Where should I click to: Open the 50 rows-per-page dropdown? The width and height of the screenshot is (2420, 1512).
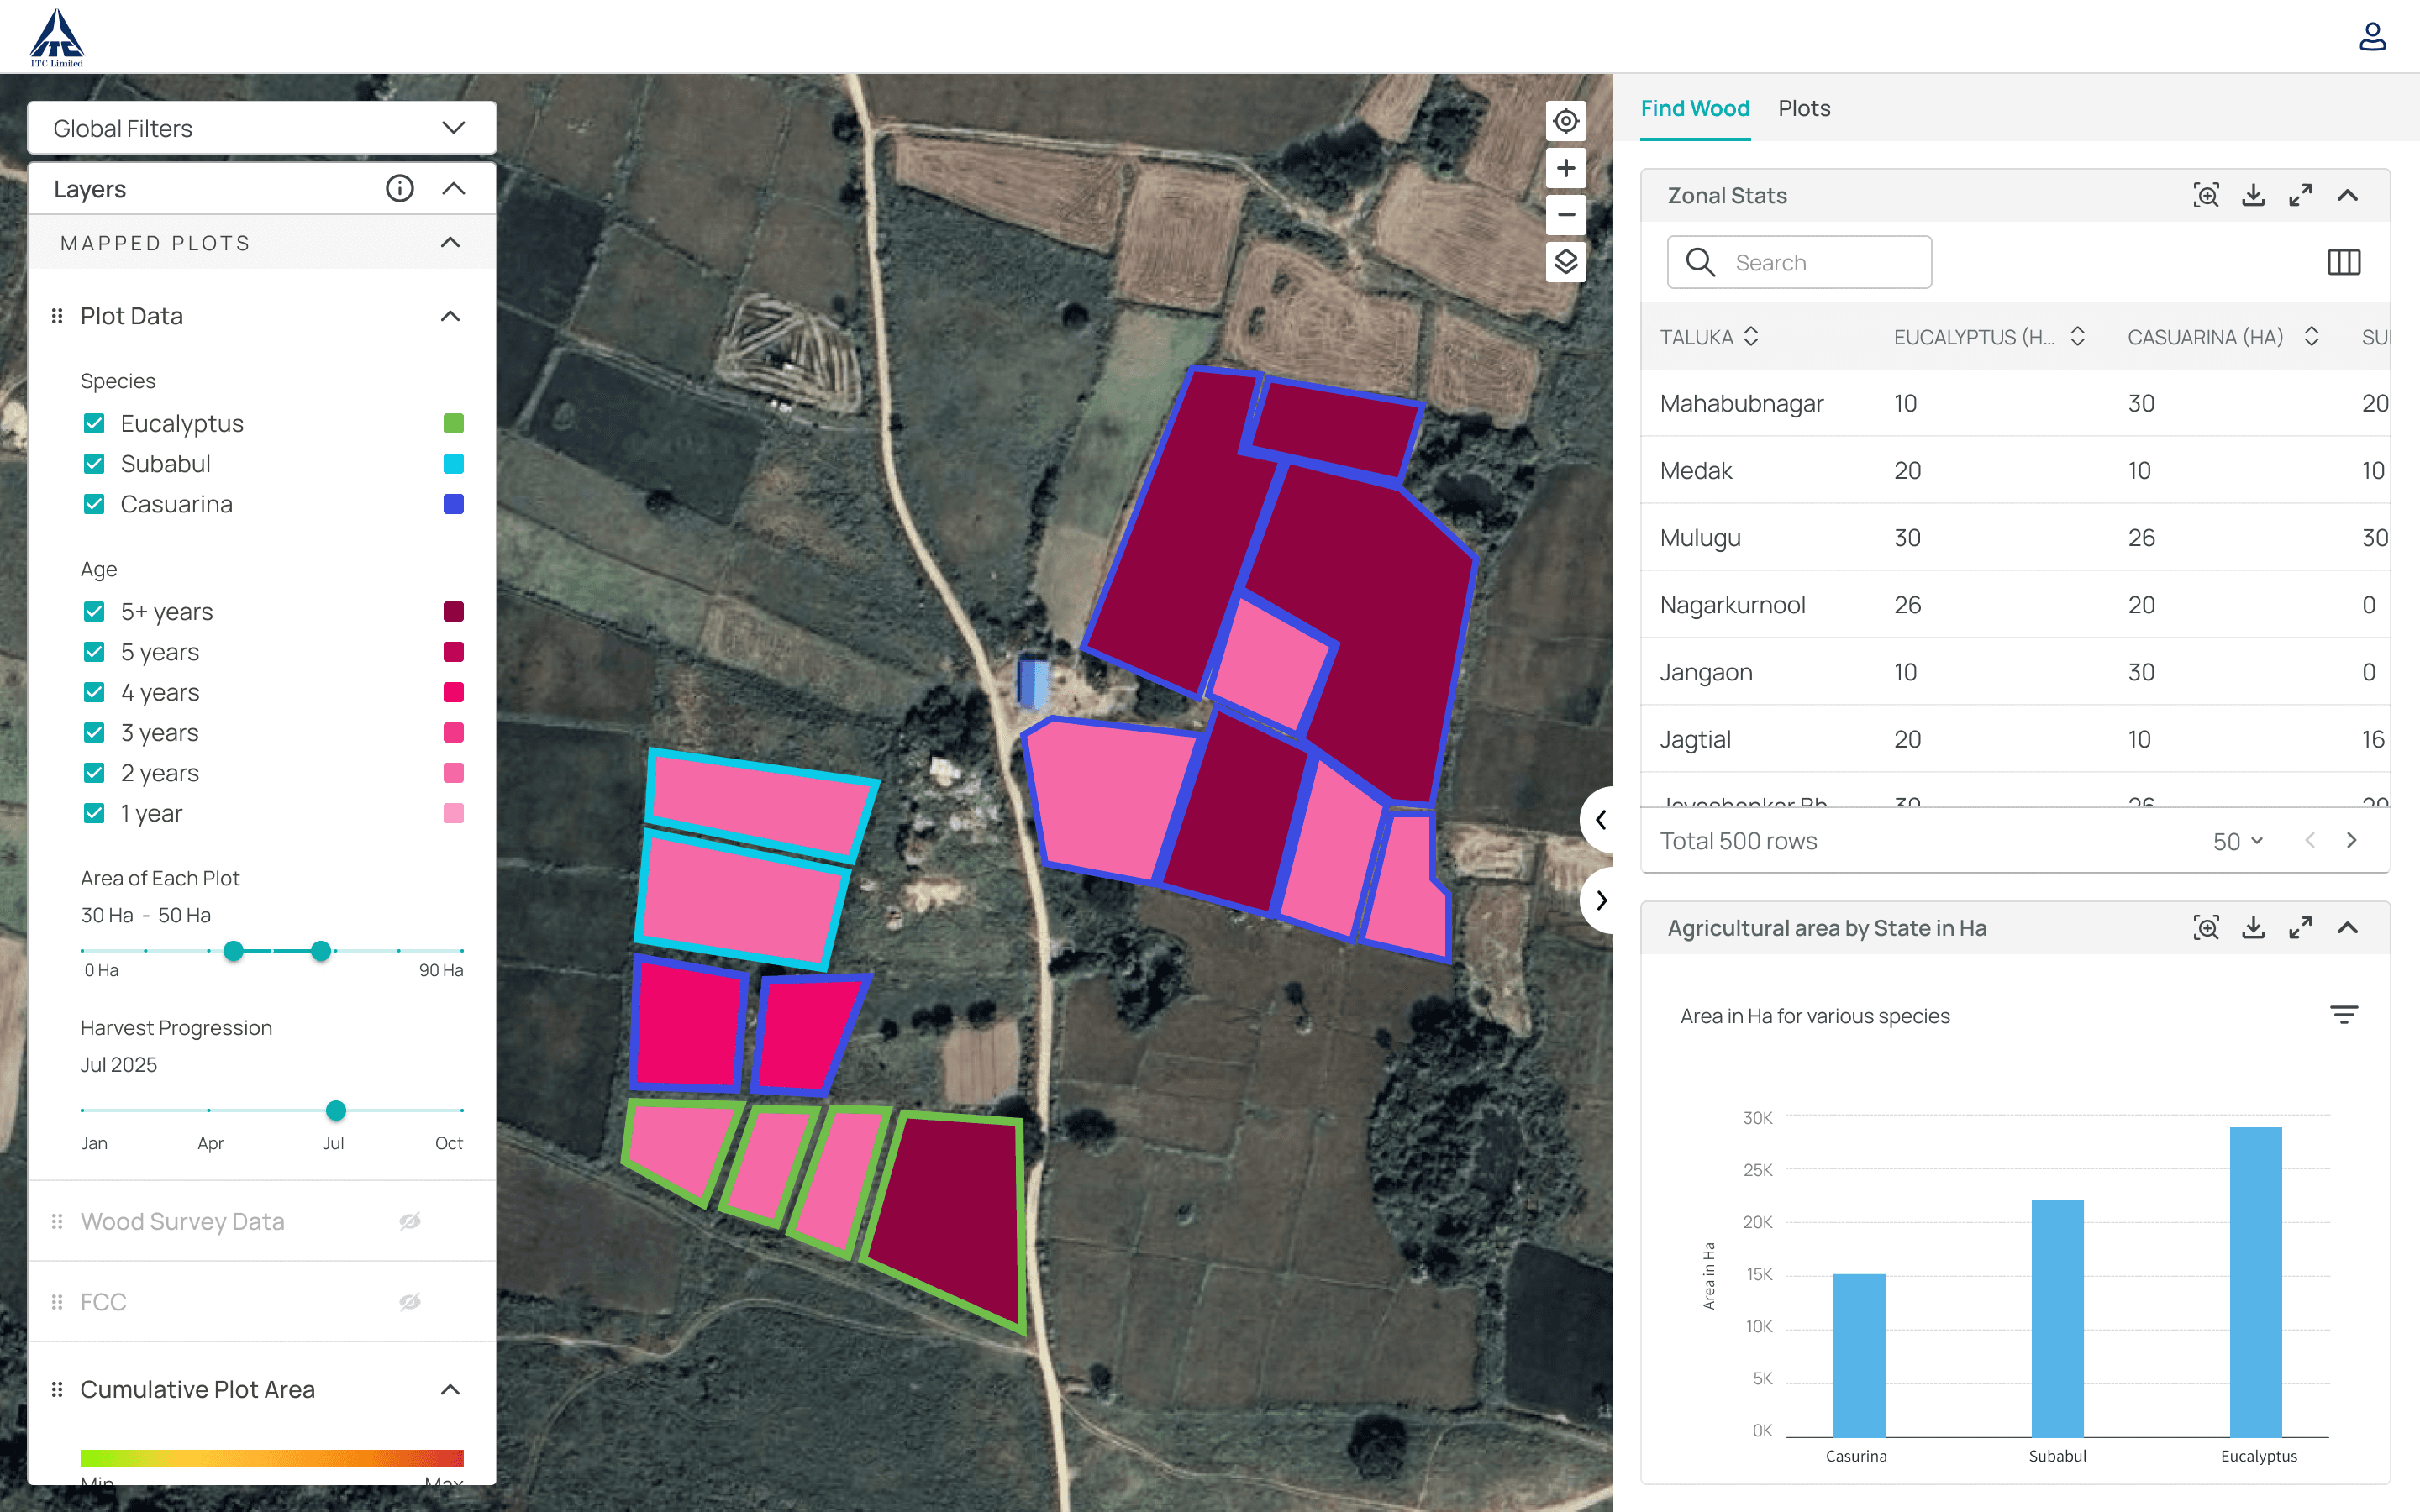(2237, 841)
